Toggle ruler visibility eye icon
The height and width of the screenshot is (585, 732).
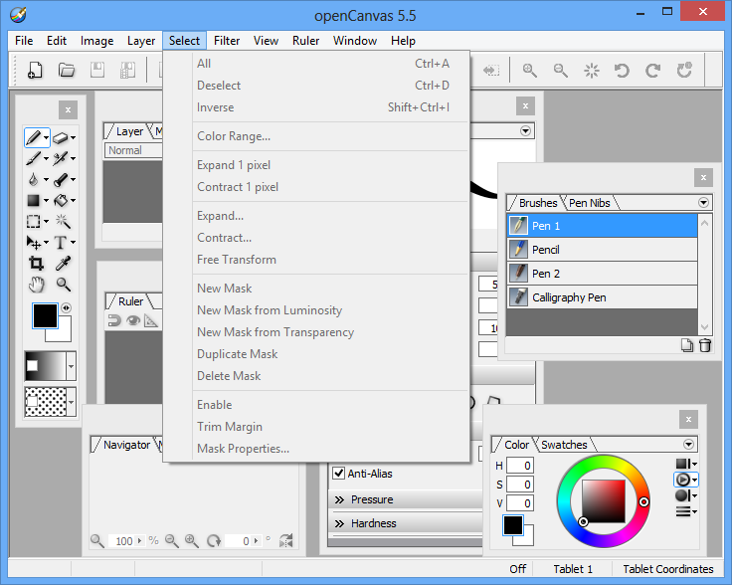click(133, 320)
